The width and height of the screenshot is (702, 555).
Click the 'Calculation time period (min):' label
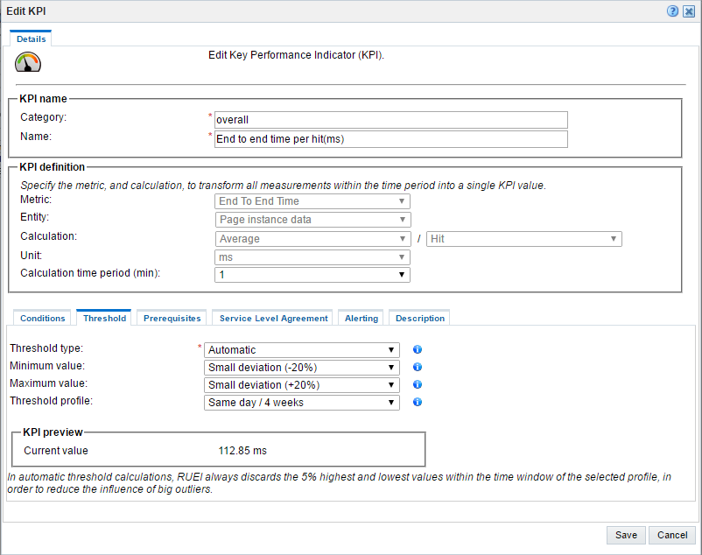[x=90, y=273]
